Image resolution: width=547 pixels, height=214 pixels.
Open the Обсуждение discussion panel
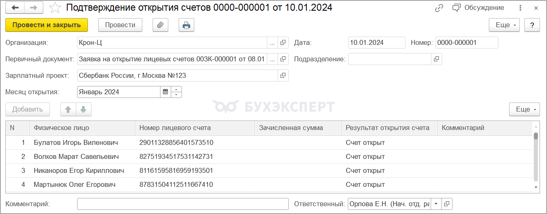[479, 8]
